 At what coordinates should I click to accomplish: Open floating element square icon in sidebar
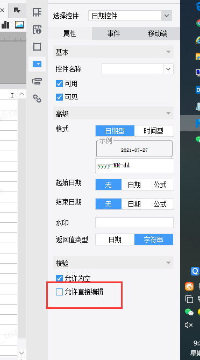[37, 47]
